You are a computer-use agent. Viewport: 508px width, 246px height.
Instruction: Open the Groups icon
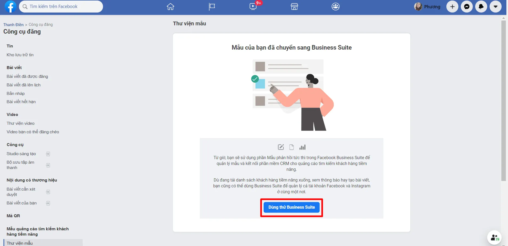tap(335, 7)
